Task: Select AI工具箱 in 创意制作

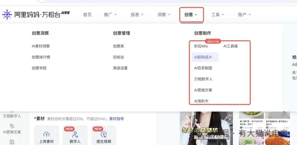Action: coord(230,46)
